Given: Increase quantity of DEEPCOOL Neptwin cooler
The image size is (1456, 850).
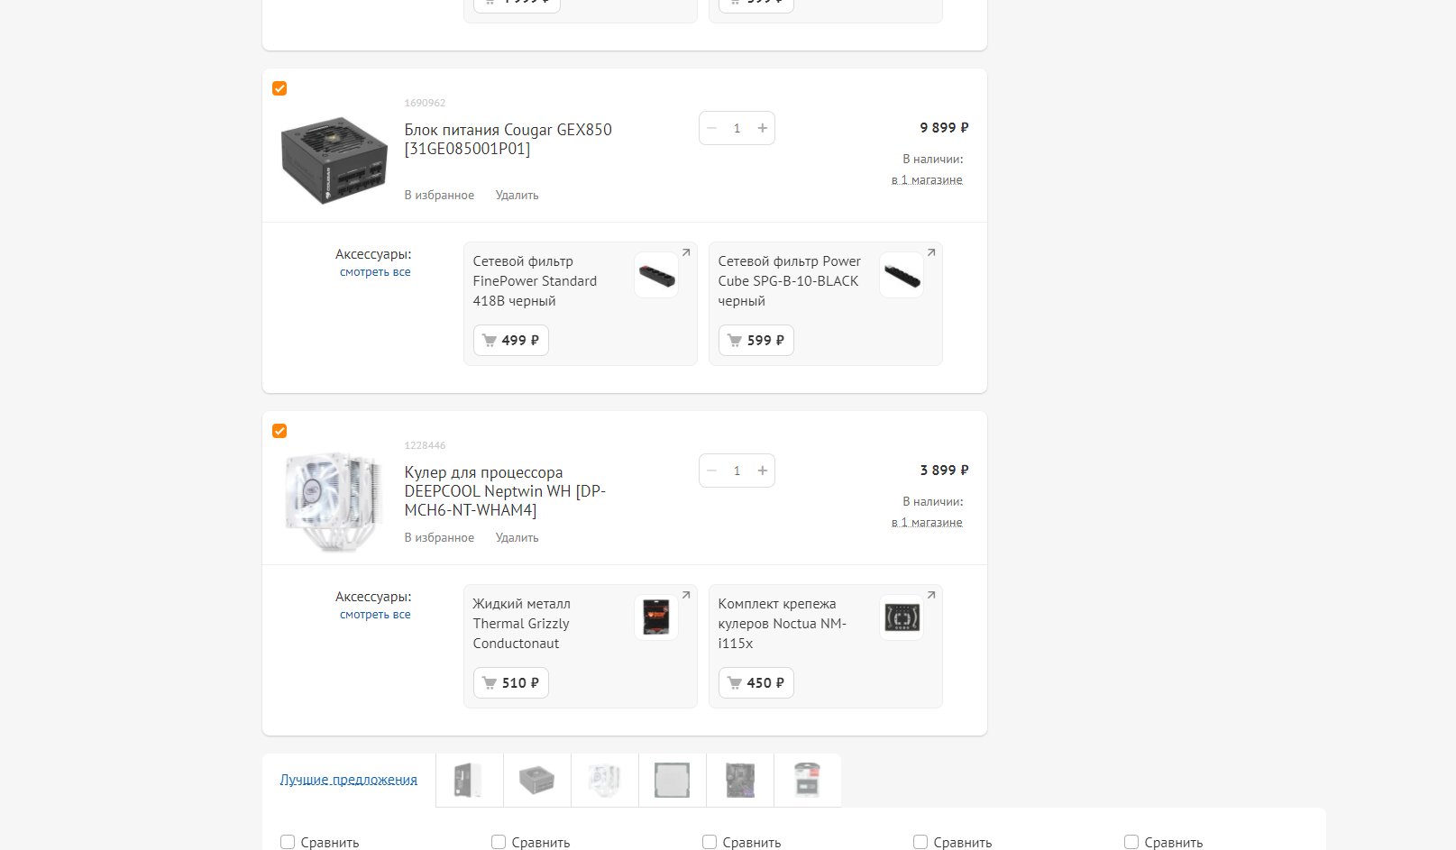Looking at the screenshot, I should coord(763,471).
